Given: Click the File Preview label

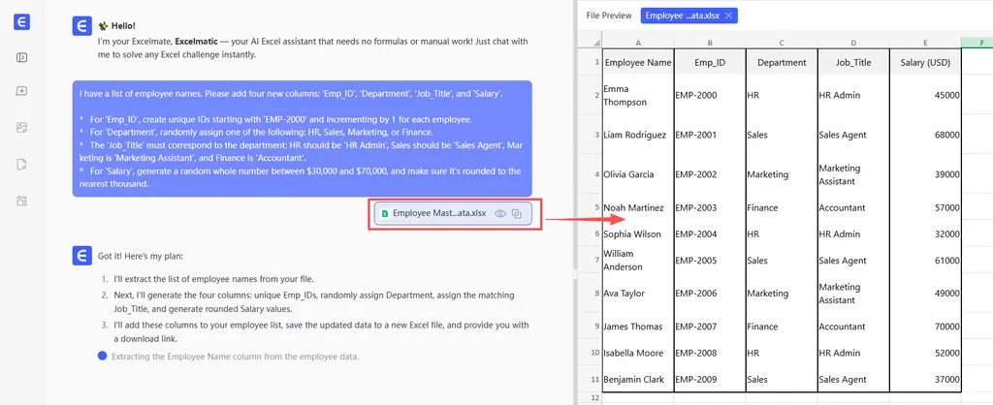Looking at the screenshot, I should [x=609, y=16].
